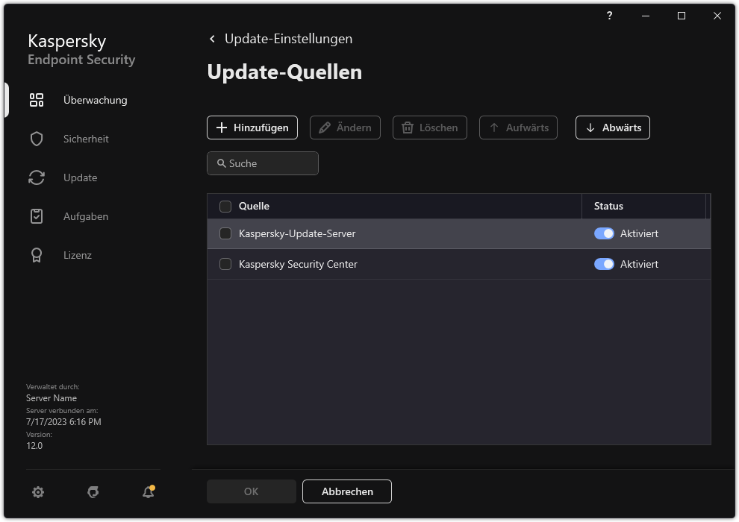Click into the Suche search field
739x522 pixels.
263,163
